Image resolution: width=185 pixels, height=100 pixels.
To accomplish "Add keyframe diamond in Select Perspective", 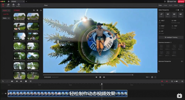I will click(178, 10).
